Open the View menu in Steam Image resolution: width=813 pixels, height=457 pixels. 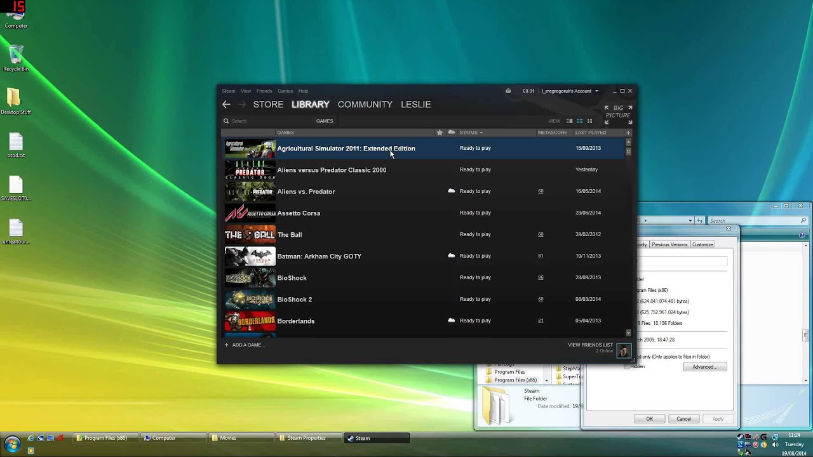coord(246,91)
